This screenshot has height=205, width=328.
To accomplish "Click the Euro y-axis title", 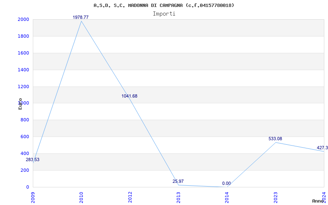I will point(20,104).
